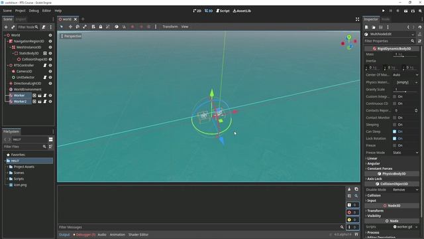Open the Perspective view menu button

[71, 36]
